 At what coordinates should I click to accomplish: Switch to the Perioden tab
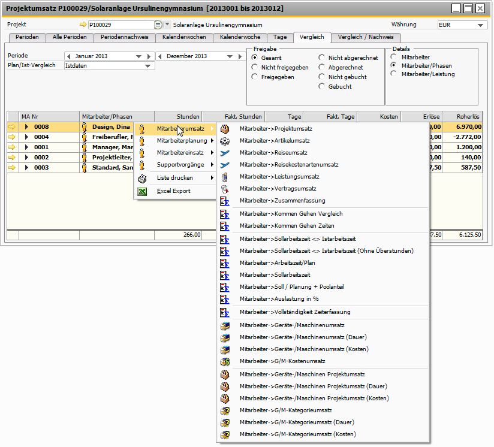27,37
